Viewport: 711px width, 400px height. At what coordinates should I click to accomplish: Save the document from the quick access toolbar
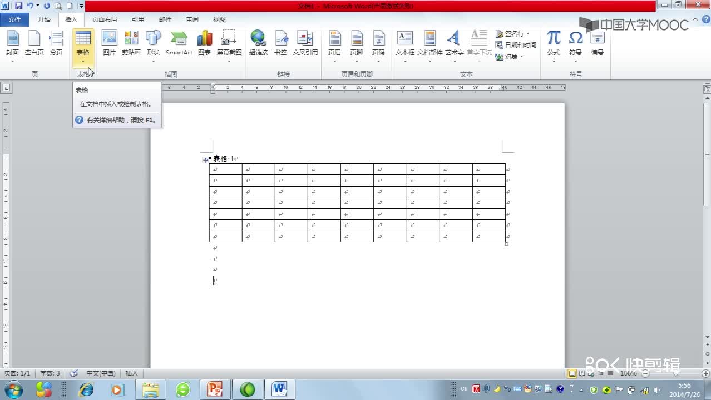click(18, 6)
